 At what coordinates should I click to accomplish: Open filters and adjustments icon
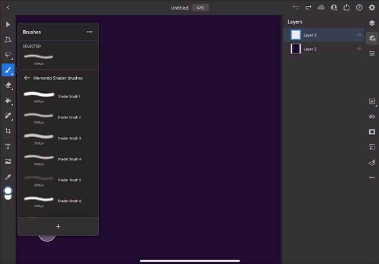(372, 162)
